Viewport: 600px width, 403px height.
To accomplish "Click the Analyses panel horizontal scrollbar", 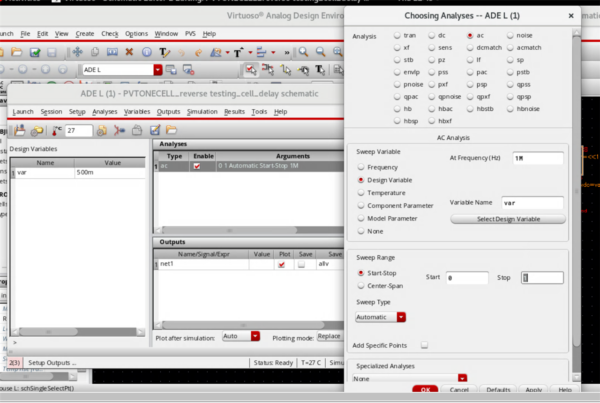I will [230, 230].
